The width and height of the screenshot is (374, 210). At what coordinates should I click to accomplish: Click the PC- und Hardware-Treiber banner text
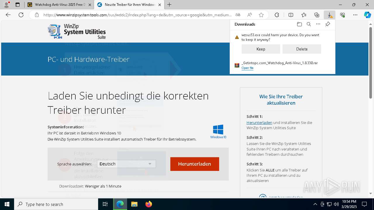pos(88,59)
